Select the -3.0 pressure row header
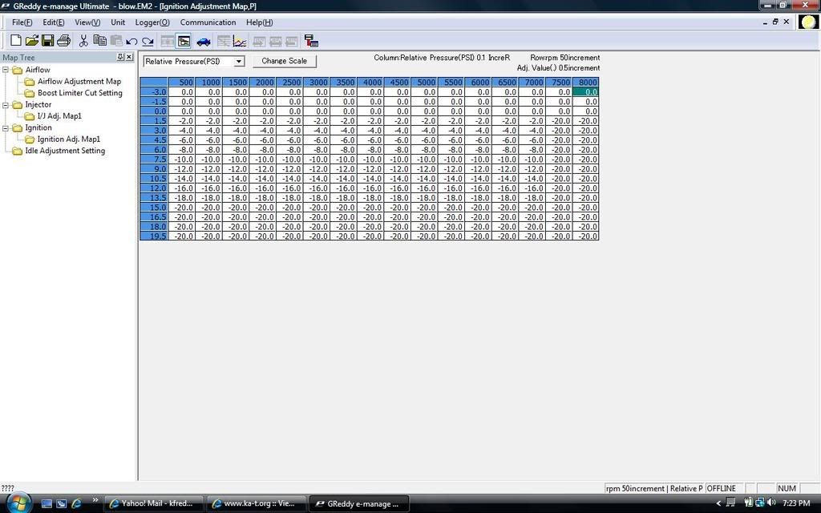The width and height of the screenshot is (821, 513). [x=154, y=92]
